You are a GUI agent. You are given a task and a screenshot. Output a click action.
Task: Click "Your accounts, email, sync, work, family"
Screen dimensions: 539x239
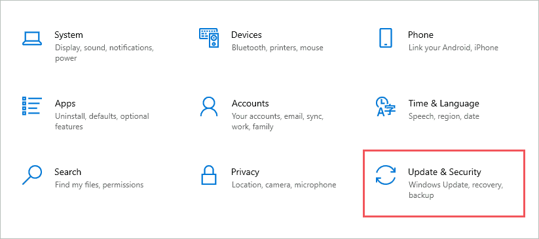click(x=278, y=121)
